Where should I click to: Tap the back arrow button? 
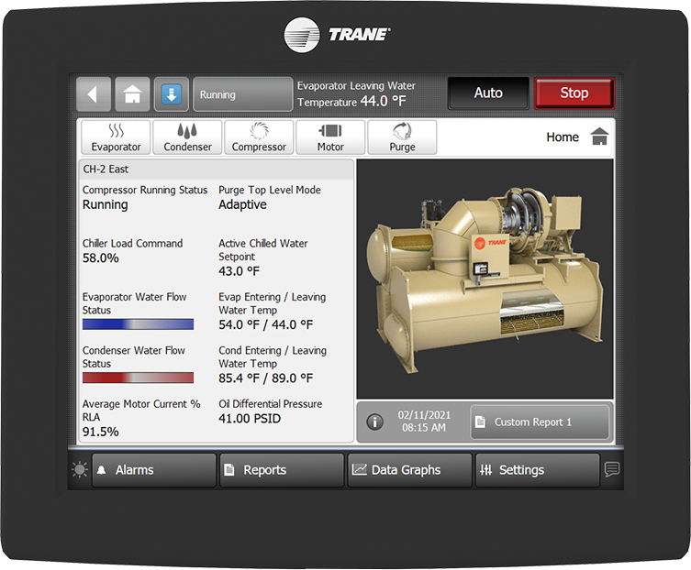[x=94, y=94]
